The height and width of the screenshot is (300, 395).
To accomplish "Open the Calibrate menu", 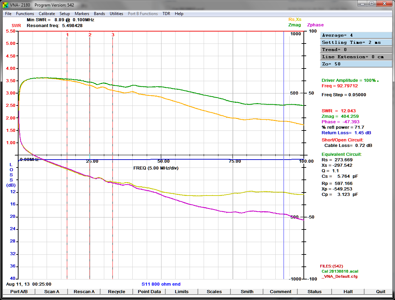I will pyautogui.click(x=47, y=14).
